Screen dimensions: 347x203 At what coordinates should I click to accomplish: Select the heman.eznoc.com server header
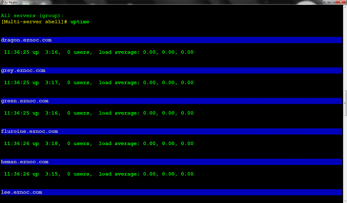[x=171, y=162]
